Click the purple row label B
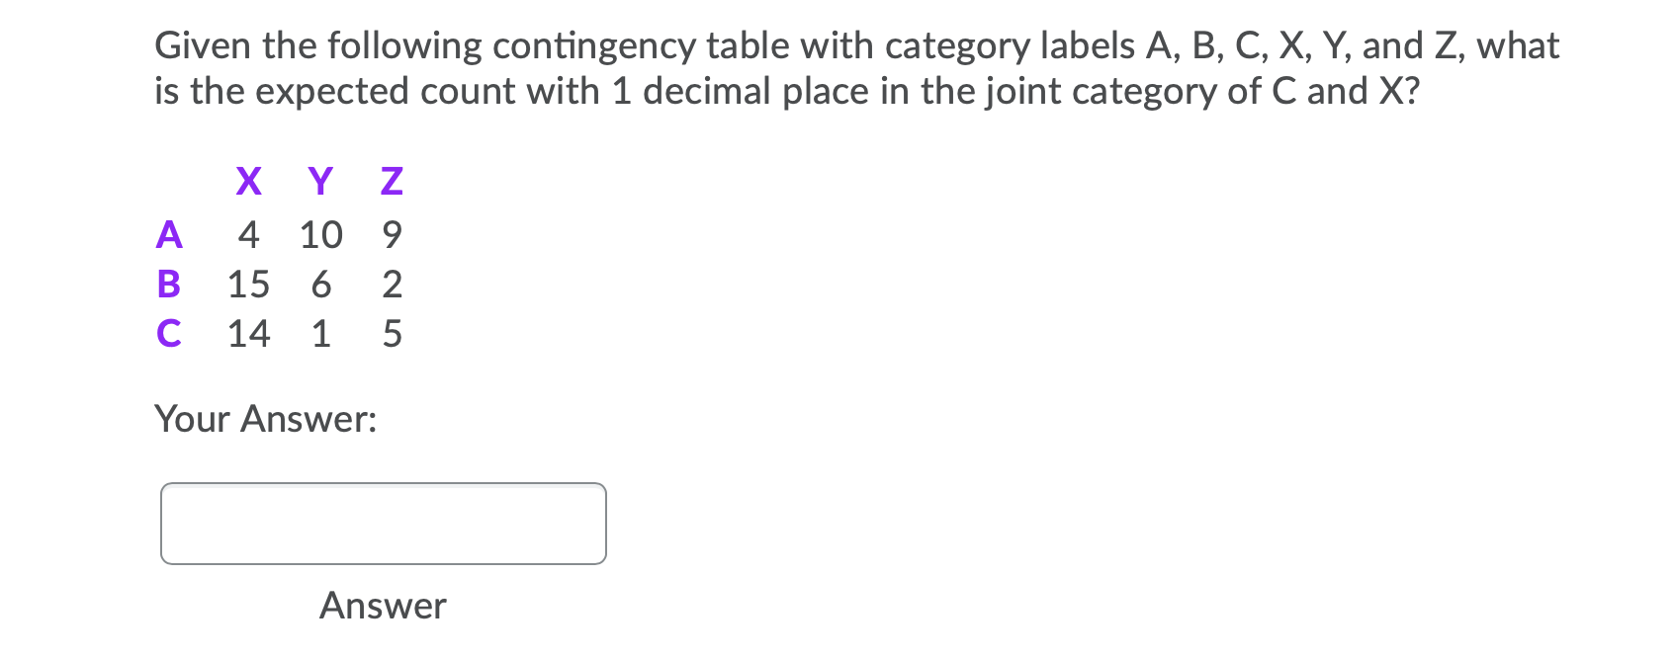The height and width of the screenshot is (658, 1675). point(169,285)
